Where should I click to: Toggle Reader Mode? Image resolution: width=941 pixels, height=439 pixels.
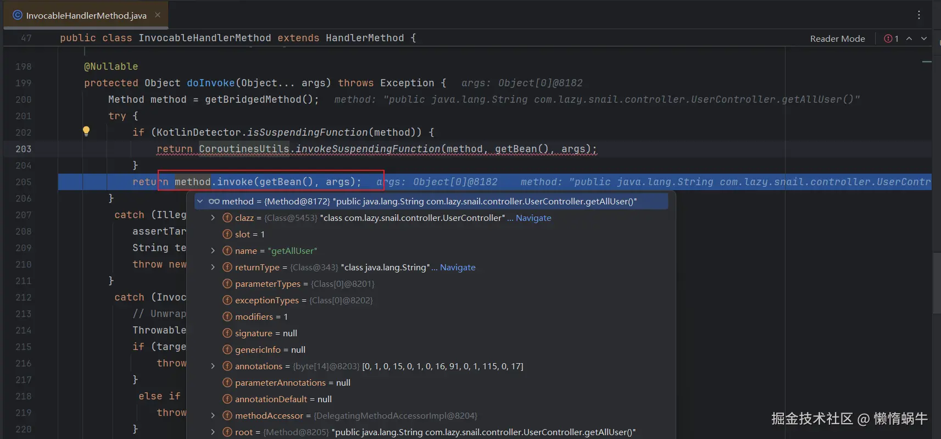[837, 38]
